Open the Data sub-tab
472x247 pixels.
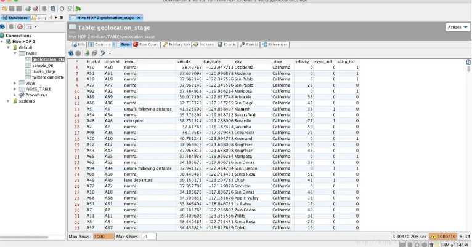click(122, 44)
